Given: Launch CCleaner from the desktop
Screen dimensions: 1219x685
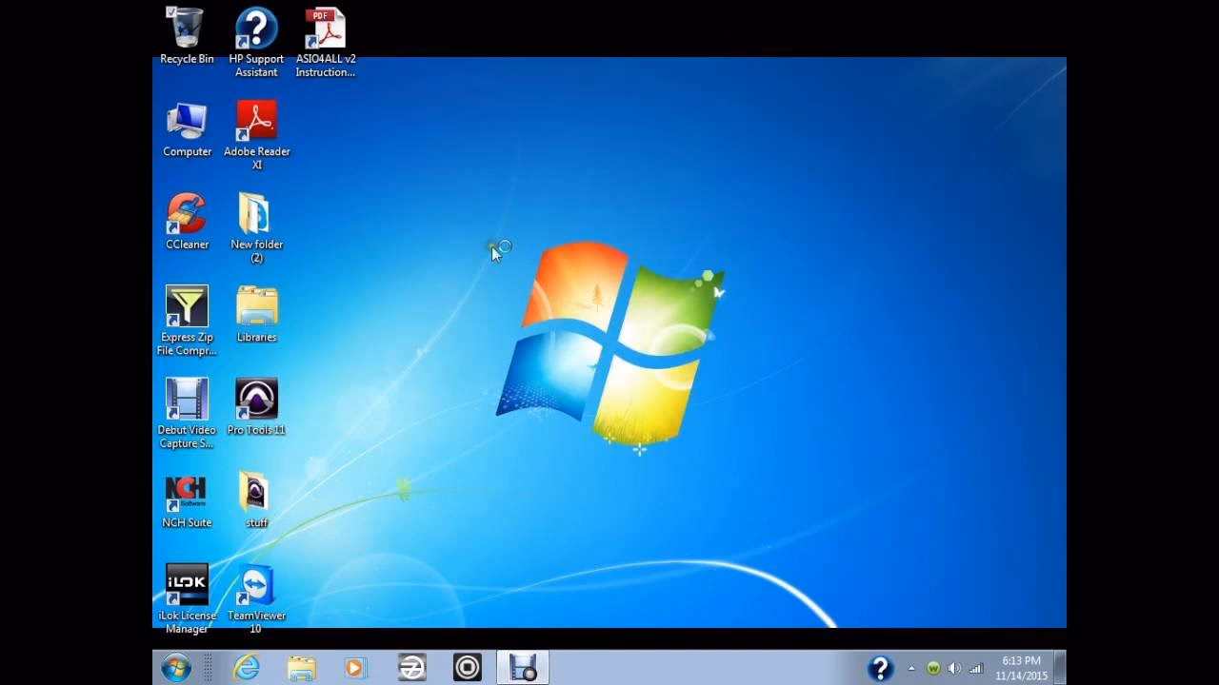Looking at the screenshot, I should (x=187, y=222).
